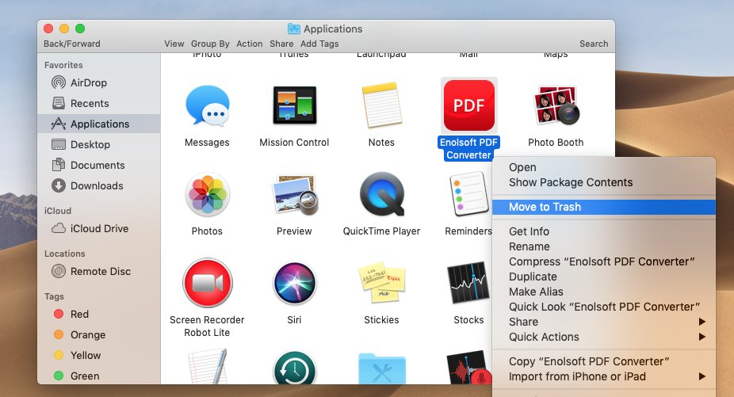734x397 pixels.
Task: Click the Screen Recorder Robot Lite label
Action: (x=207, y=326)
